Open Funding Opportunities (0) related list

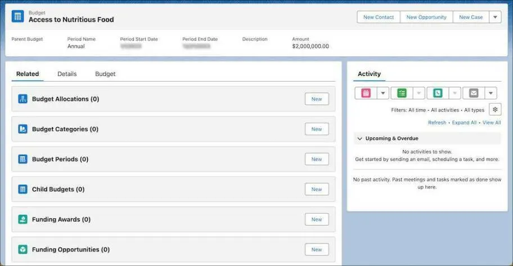pos(71,249)
